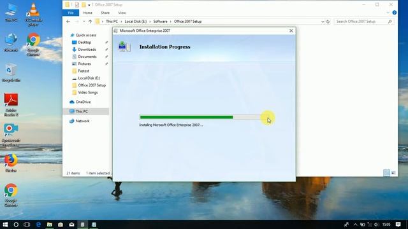Show hidden system tray icons
Viewport: 408px width, 229px height.
pyautogui.click(x=355, y=225)
